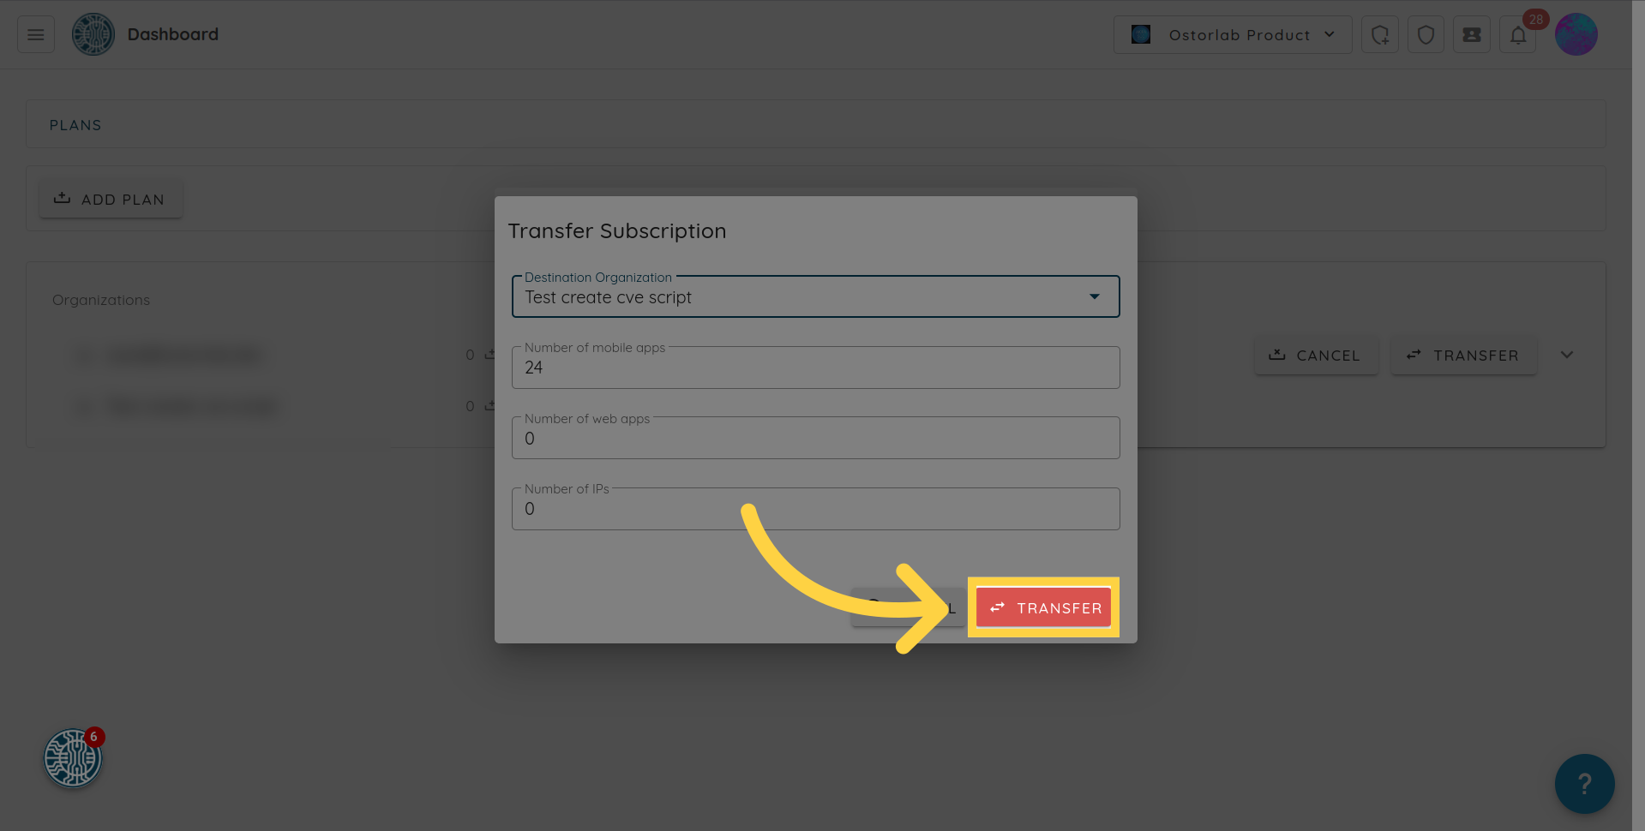
Task: Open the round help question mark button
Action: 1584,783
